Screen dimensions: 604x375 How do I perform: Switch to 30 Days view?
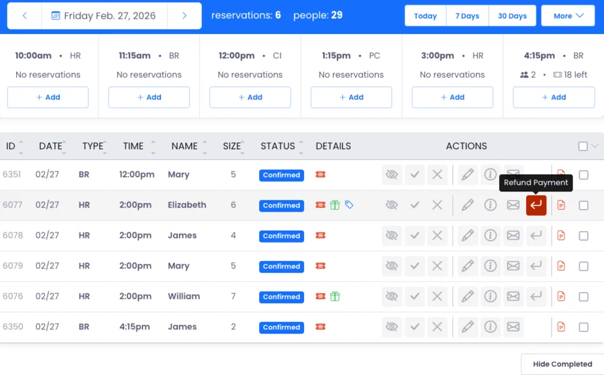(x=512, y=16)
